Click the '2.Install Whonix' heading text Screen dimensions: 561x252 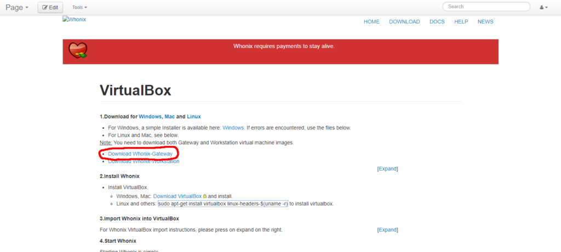click(x=119, y=177)
